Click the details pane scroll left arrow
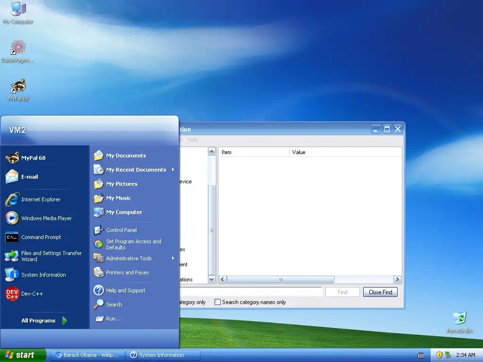Viewport: 483px width, 362px height. [223, 280]
